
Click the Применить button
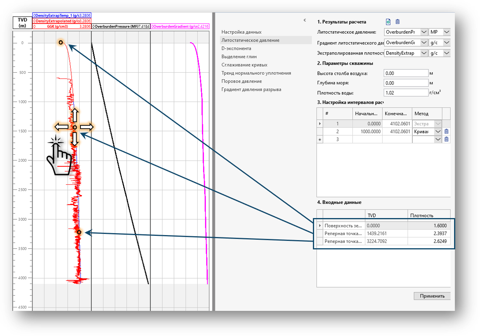tap(432, 296)
